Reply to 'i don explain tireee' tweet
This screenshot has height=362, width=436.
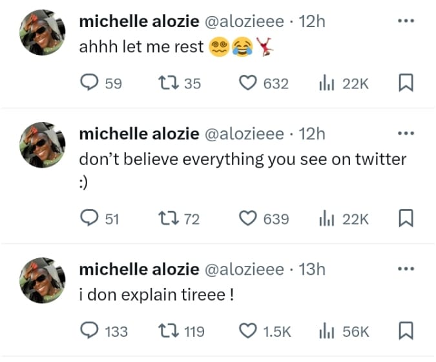89,330
